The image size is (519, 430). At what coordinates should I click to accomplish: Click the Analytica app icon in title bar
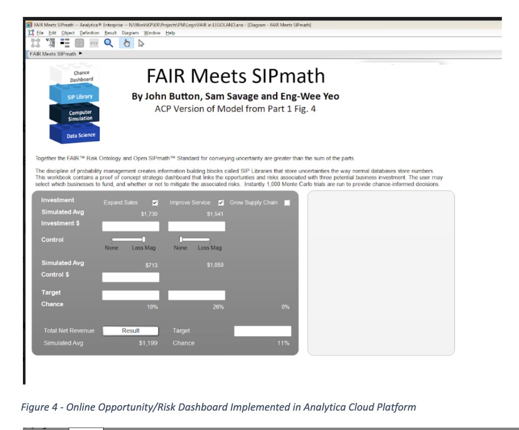[x=29, y=25]
